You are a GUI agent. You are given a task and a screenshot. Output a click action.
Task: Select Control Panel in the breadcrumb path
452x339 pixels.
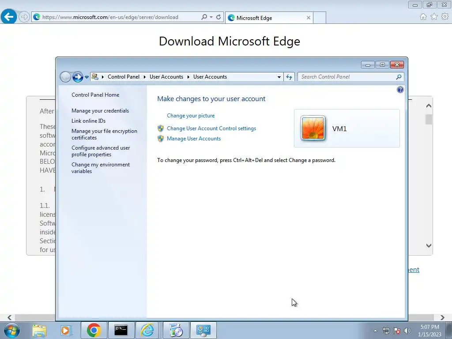[124, 77]
